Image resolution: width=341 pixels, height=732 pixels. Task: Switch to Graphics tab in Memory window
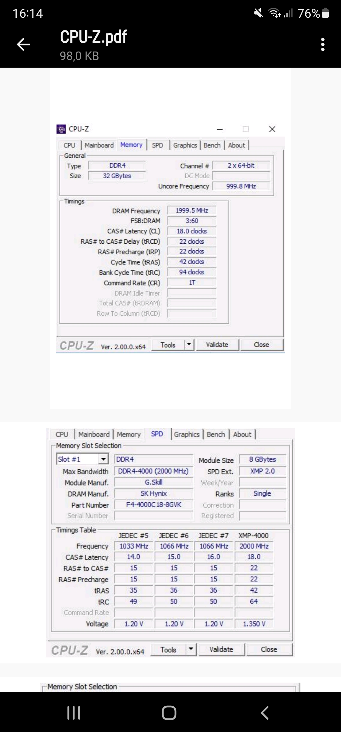tap(185, 145)
